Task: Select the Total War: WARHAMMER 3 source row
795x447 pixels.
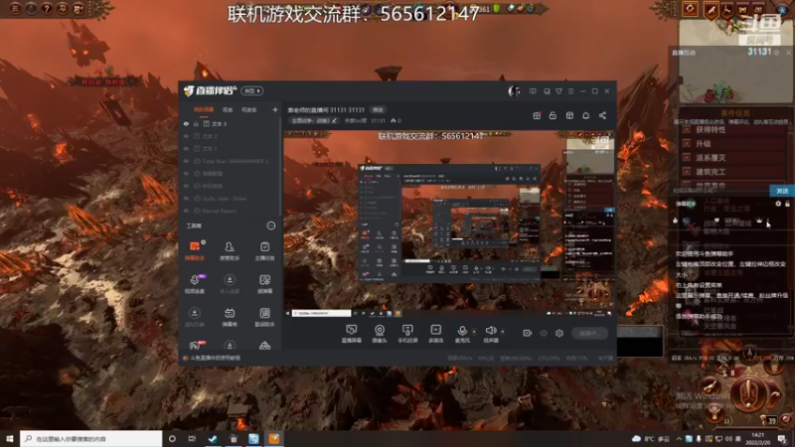Action: tap(231, 161)
